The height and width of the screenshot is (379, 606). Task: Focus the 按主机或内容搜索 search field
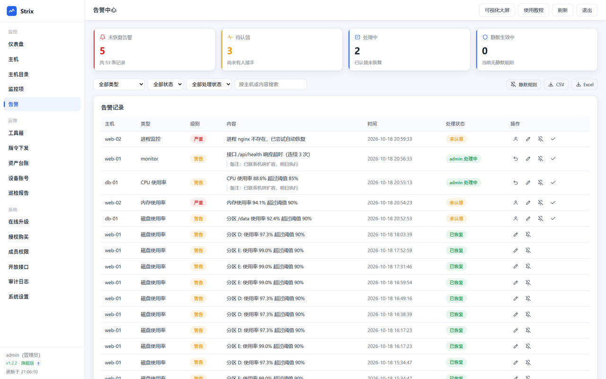(x=271, y=84)
